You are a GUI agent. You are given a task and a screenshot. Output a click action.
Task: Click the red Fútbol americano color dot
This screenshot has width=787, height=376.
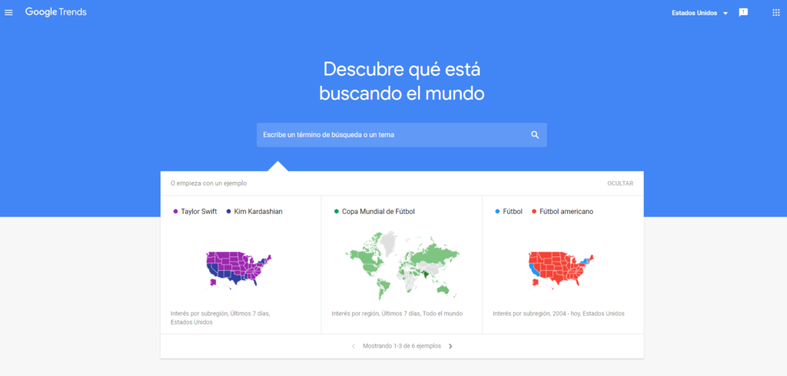coord(533,212)
